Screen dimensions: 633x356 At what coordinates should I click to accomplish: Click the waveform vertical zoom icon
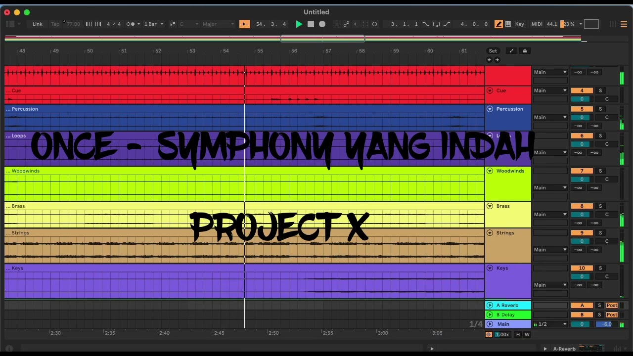[489, 335]
